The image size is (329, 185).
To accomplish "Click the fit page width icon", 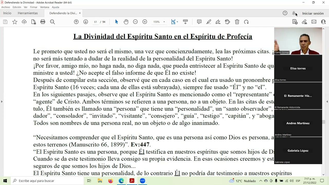I will pos(173,22).
